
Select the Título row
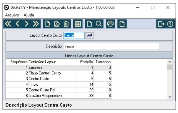coord(58,84)
